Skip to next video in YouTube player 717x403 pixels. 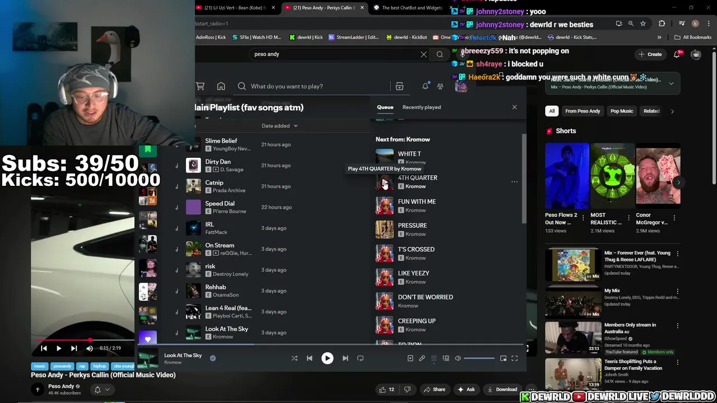pyautogui.click(x=74, y=348)
